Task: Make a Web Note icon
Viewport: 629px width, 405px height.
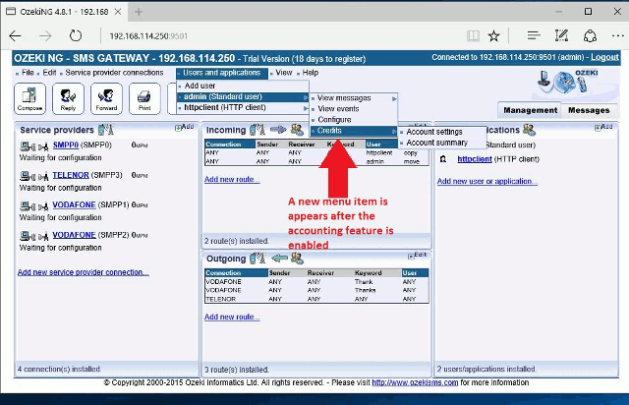Action: (561, 36)
